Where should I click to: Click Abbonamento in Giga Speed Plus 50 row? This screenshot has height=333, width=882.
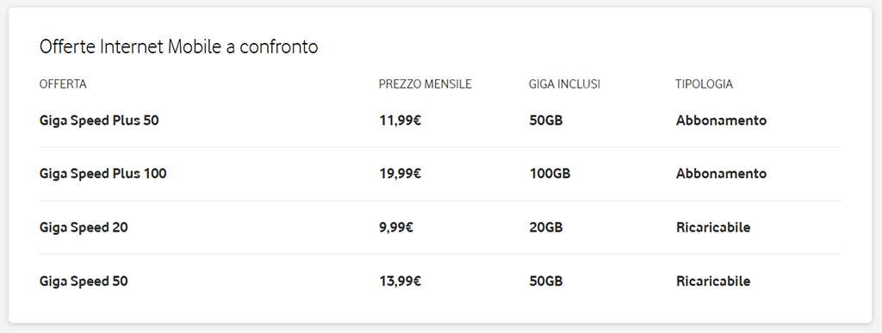[x=721, y=120]
